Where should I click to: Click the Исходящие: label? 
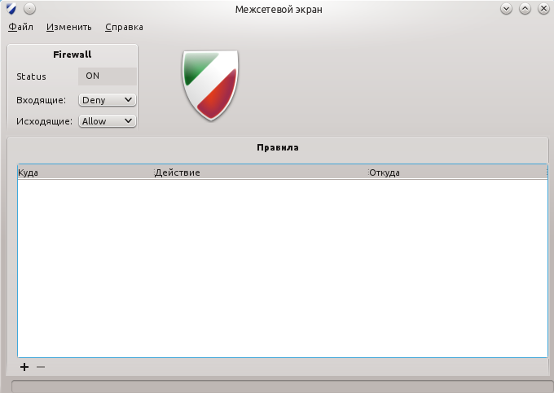[x=44, y=121]
